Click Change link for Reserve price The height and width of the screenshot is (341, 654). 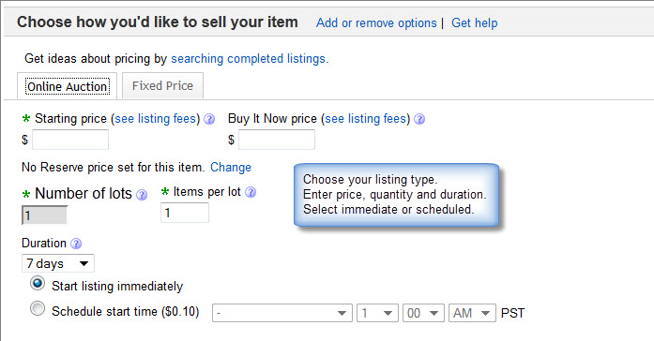(231, 168)
